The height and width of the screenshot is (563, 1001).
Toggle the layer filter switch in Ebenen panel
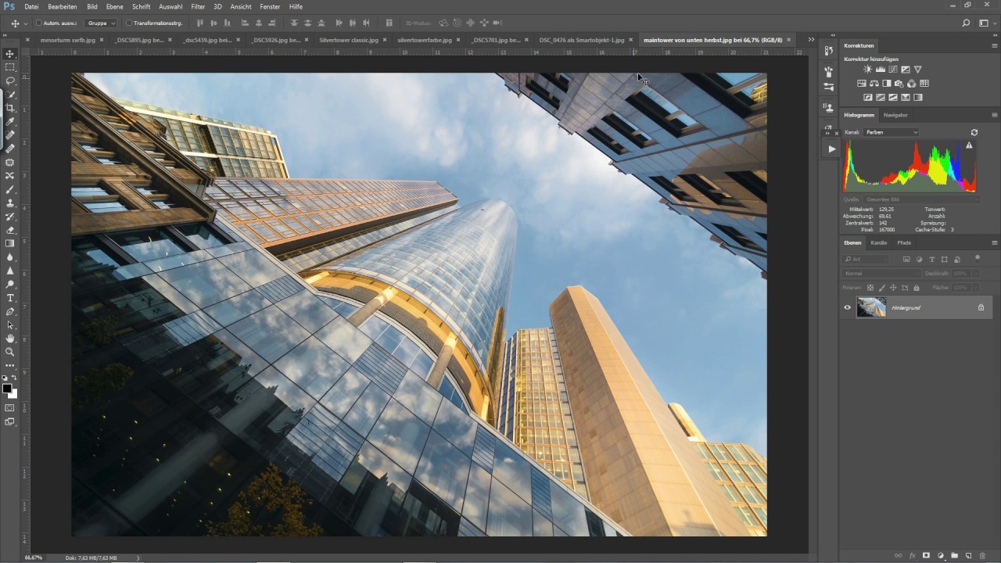pyautogui.click(x=978, y=258)
